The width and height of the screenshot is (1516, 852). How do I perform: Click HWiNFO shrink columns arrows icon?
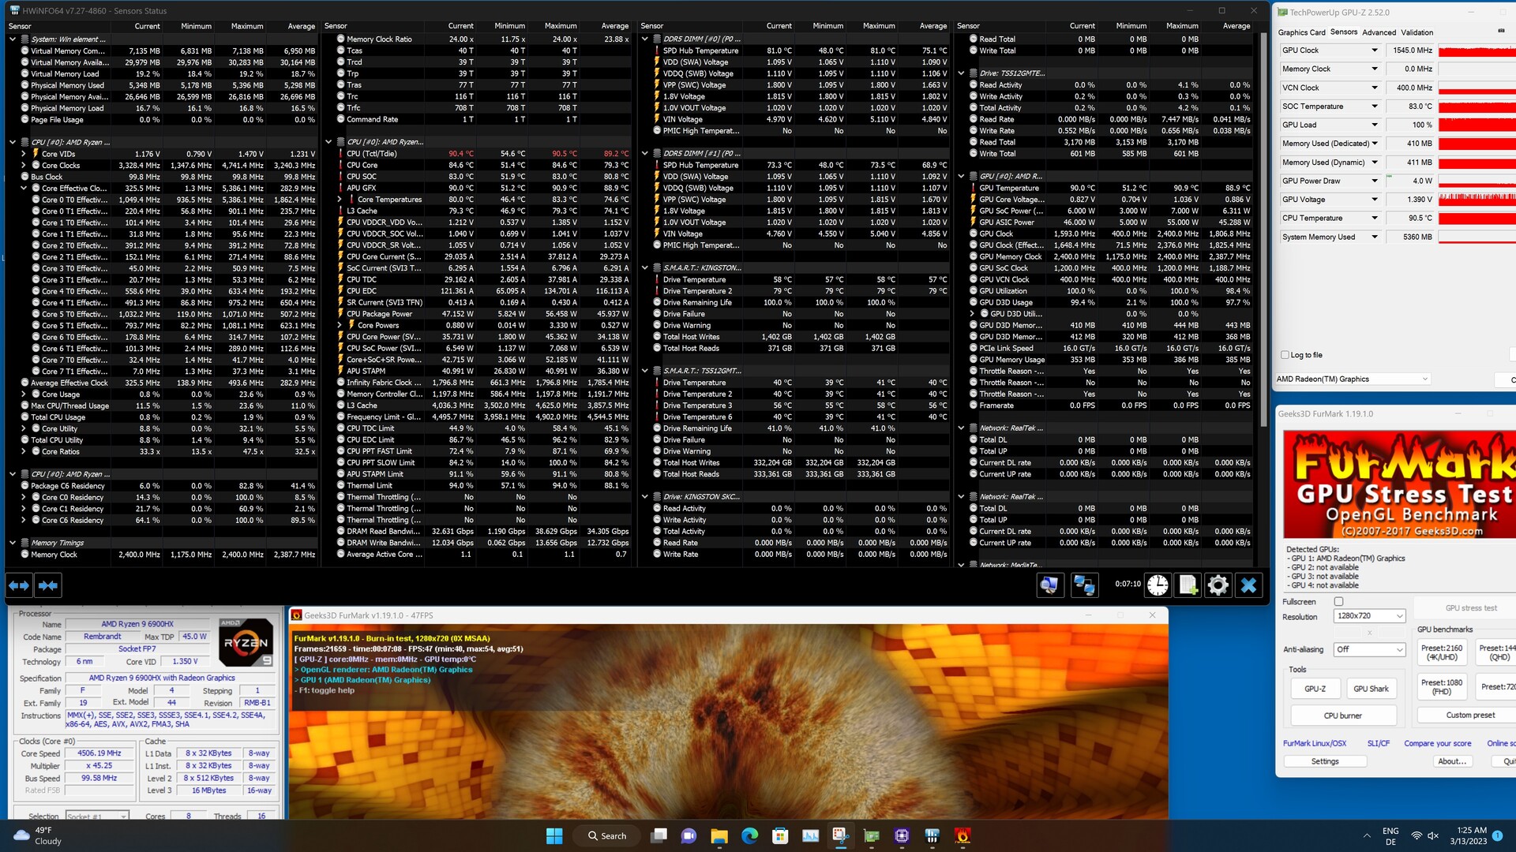coord(48,585)
